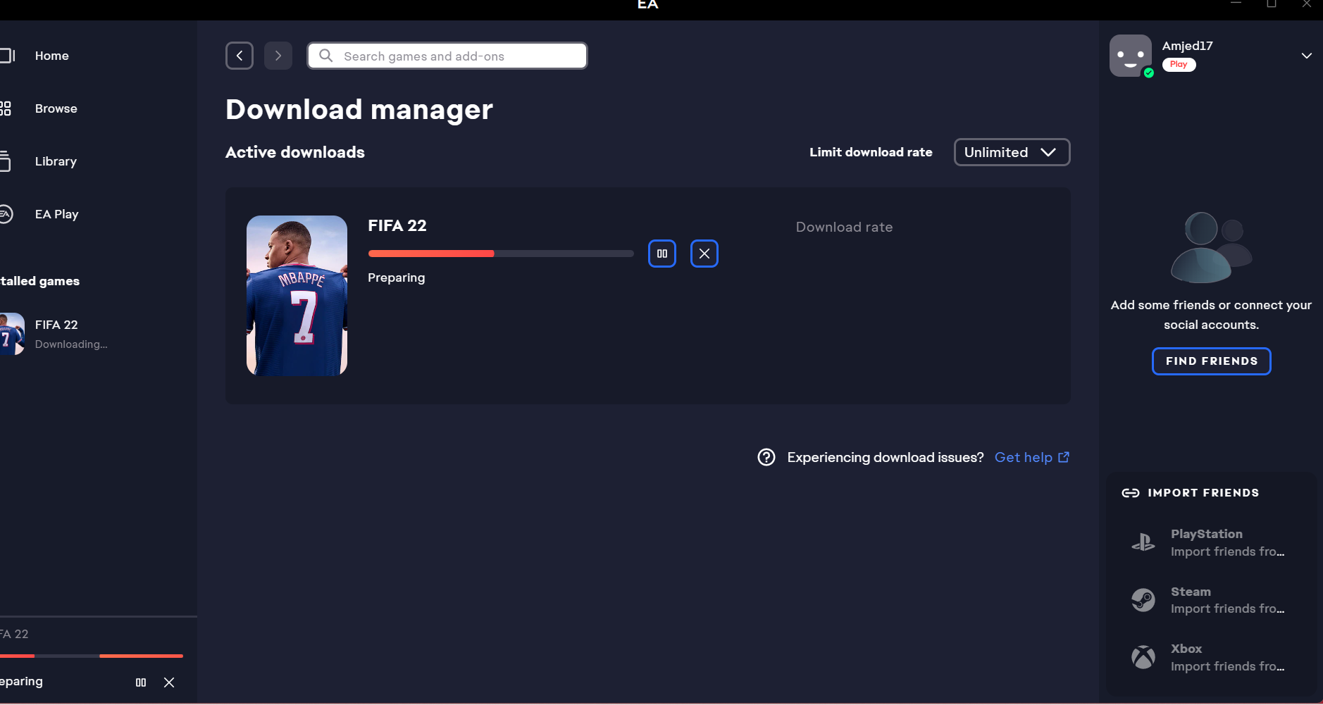Click the EA Play badge under username

tap(1179, 64)
